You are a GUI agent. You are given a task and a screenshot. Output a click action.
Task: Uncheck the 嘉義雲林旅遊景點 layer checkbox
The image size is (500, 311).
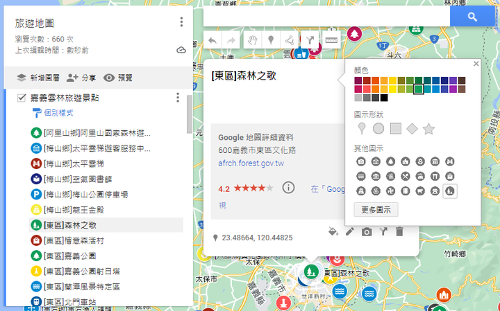[x=22, y=98]
